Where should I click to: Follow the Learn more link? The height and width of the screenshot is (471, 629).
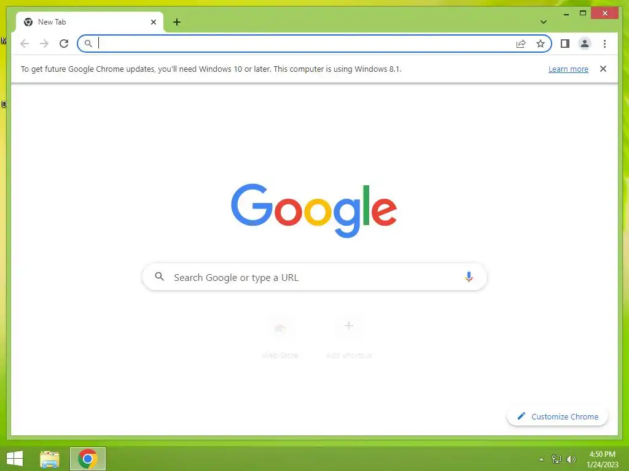click(x=568, y=69)
